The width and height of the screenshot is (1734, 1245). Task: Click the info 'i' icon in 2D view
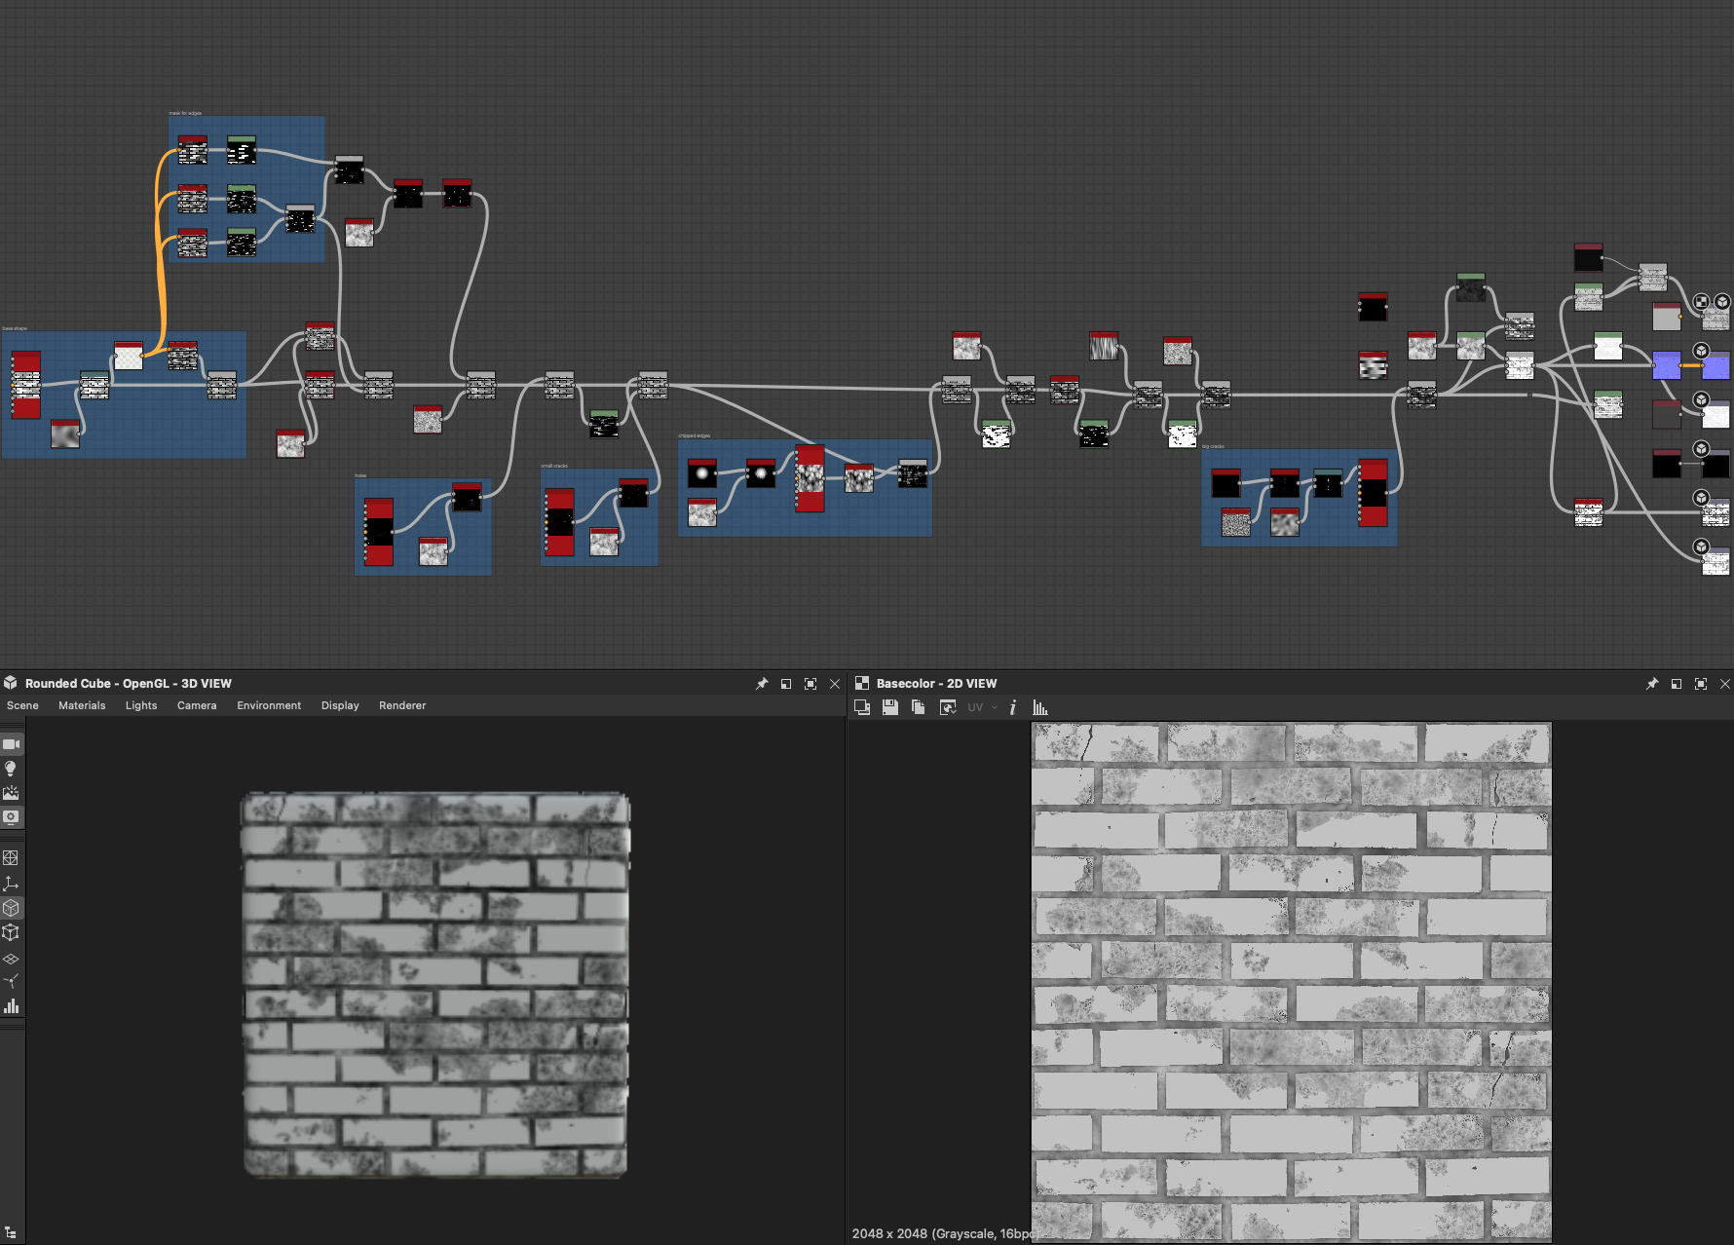coord(1013,707)
